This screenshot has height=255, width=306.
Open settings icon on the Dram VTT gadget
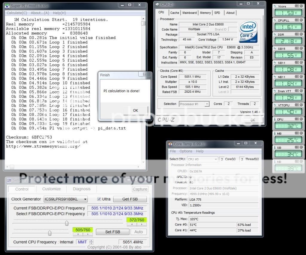coord(297,91)
